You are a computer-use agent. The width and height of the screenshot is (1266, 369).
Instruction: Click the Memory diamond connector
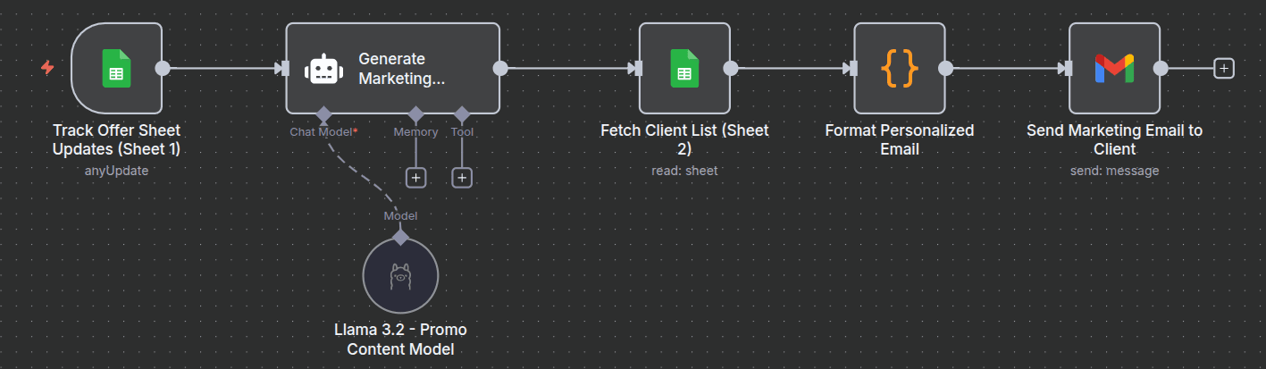[415, 114]
